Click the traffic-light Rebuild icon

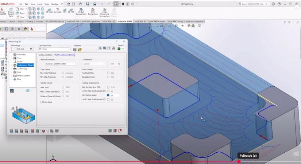123,4
